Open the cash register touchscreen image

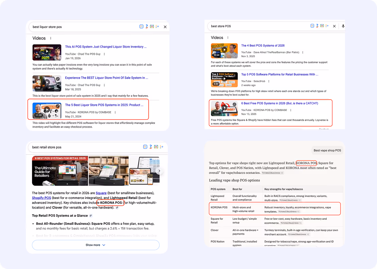click(x=109, y=171)
